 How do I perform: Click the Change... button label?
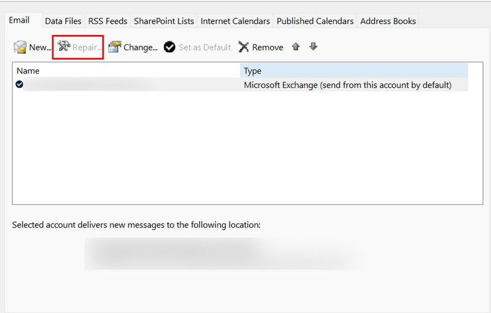click(x=141, y=47)
